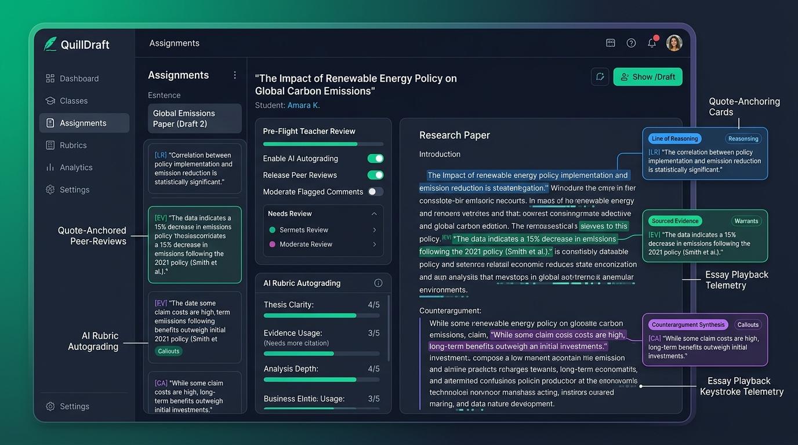Click the Evidence Usage score bar
Viewport: 798px width, 445px height.
(322, 353)
